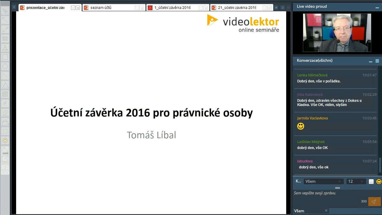Click the slide title Účetní závěrka 2016
This screenshot has height=215, width=382.
pos(151,113)
